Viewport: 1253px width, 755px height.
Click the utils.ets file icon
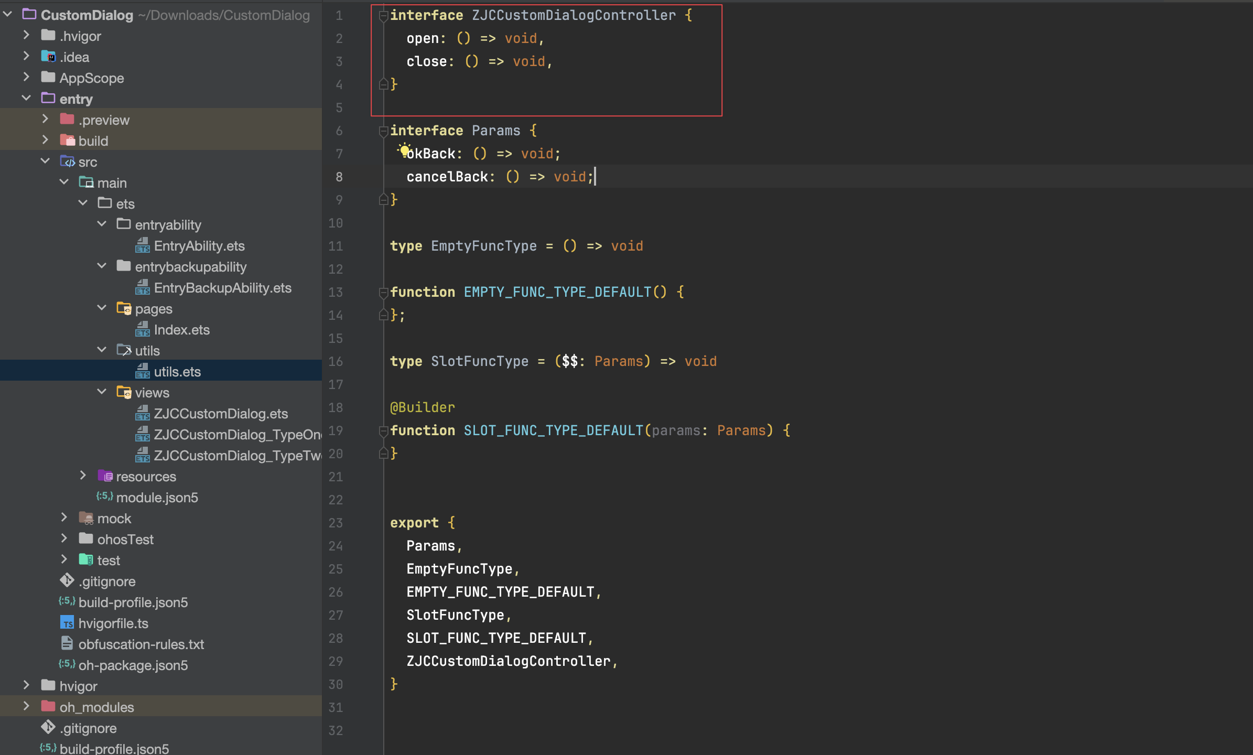(143, 372)
